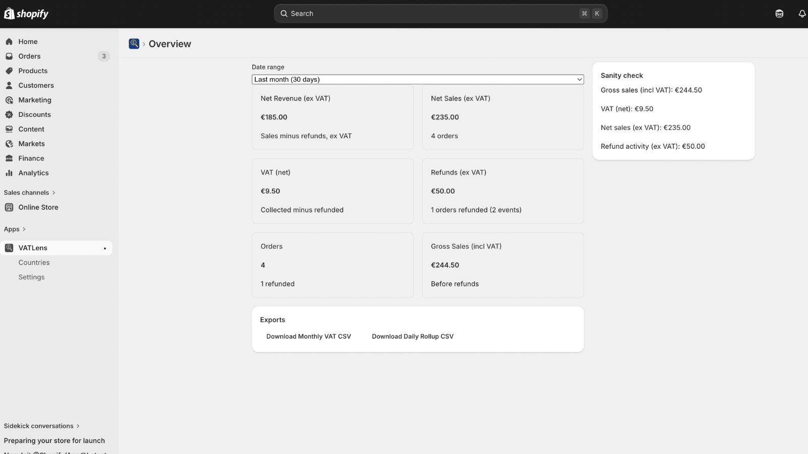Image resolution: width=808 pixels, height=454 pixels.
Task: Click the Home house icon in sidebar
Action: [x=9, y=42]
